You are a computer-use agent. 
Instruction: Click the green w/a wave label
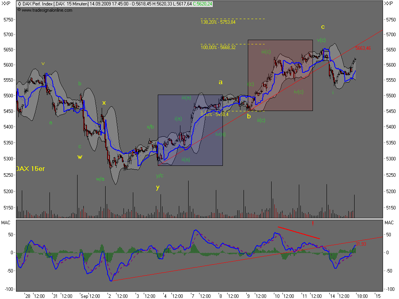click(x=100, y=179)
